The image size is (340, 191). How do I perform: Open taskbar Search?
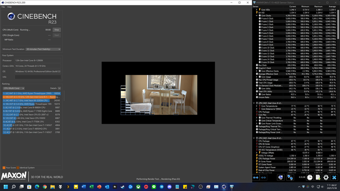pyautogui.click(x=14, y=187)
